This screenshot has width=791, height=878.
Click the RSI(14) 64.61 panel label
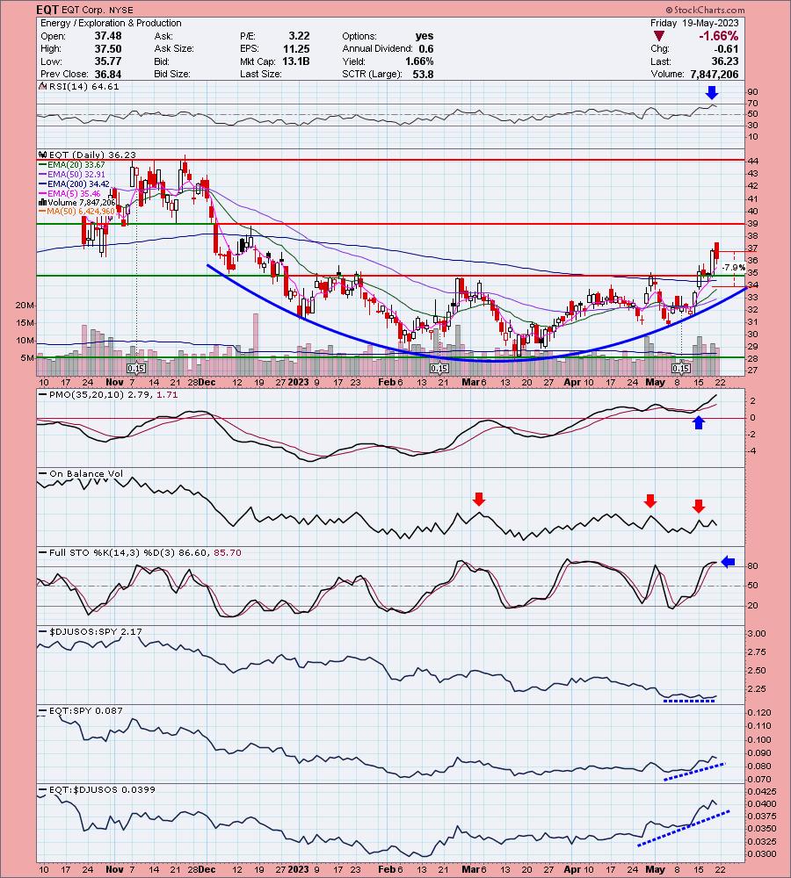(79, 86)
